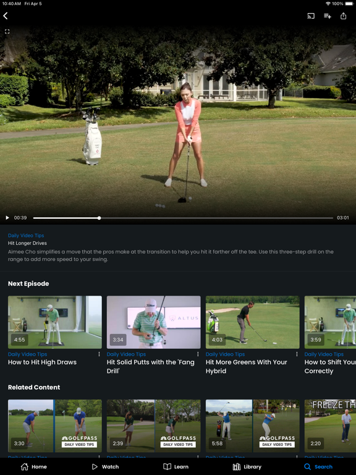Open more options for Hit Solid Putts video
Viewport: 356px width, 475px height.
pos(198,354)
